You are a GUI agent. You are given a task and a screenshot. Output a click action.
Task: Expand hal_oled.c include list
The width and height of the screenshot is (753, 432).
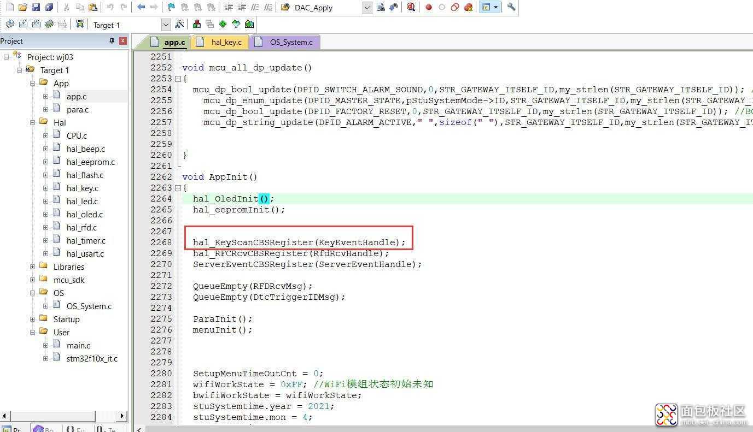(46, 214)
